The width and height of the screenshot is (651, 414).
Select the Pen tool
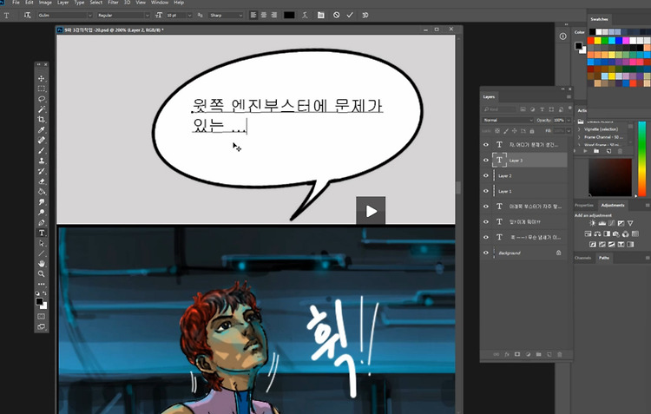pos(42,222)
